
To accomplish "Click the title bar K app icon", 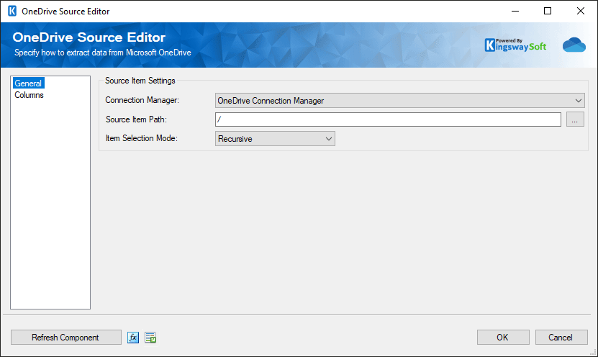I will point(12,11).
